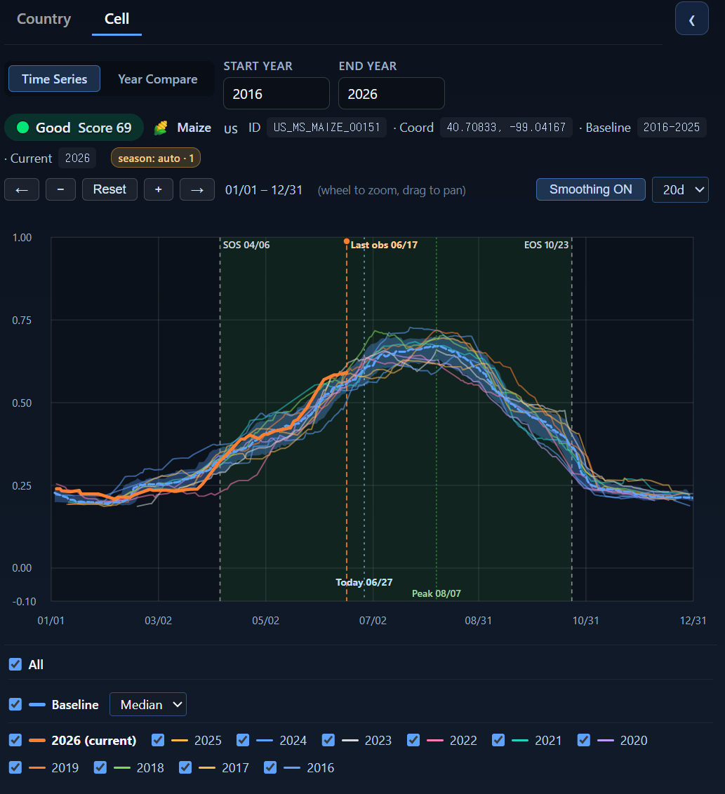725x794 pixels.
Task: Click the 01/01 – 12/31 date range text
Action: 263,190
